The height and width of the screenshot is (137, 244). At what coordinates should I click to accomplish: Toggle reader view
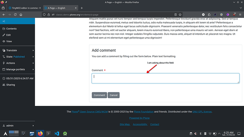[175, 14]
